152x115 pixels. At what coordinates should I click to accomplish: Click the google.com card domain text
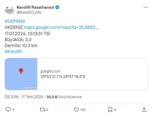pyautogui.click(x=50, y=71)
